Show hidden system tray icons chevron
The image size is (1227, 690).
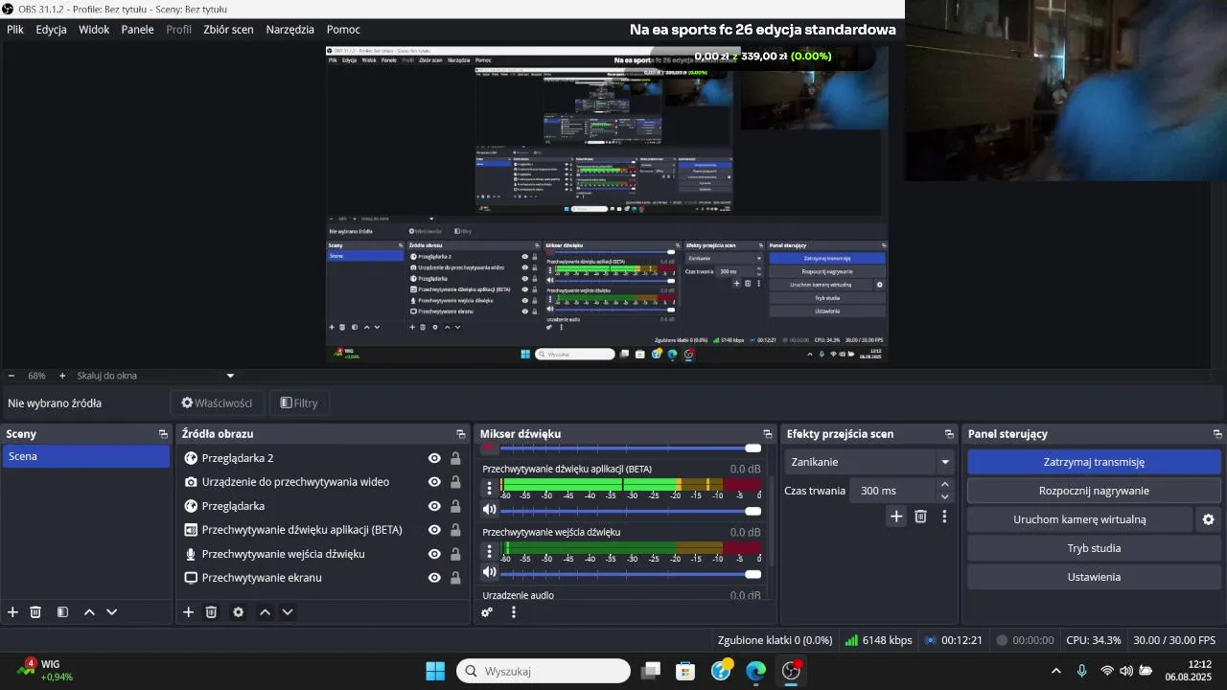[x=1056, y=671]
